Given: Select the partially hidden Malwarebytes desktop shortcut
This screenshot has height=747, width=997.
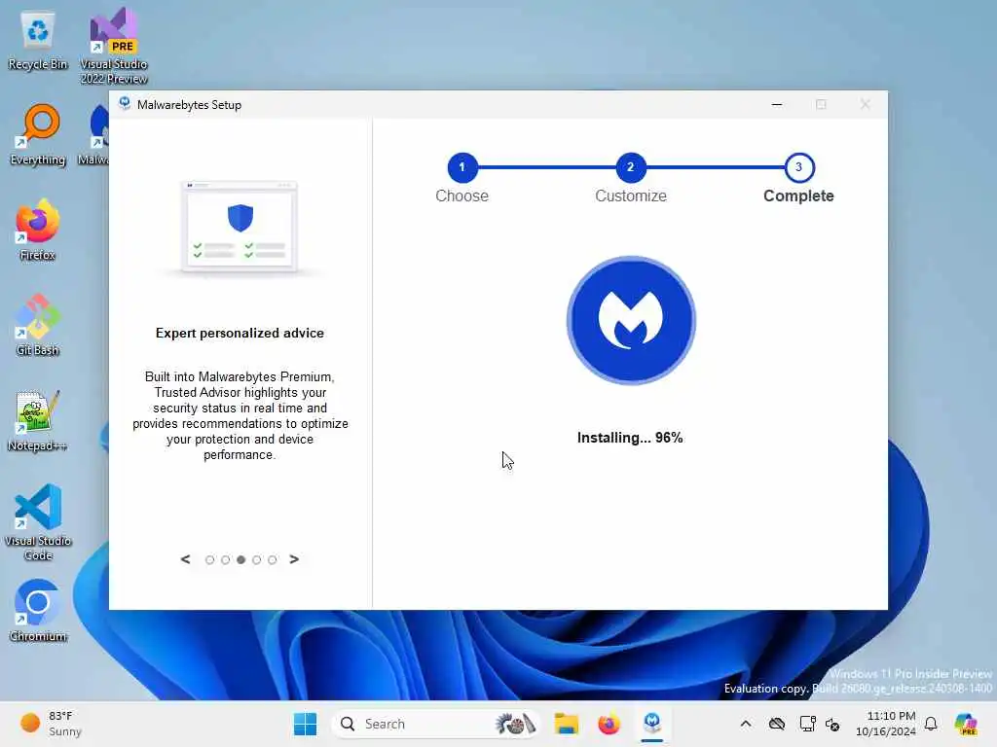Looking at the screenshot, I should point(94,134).
